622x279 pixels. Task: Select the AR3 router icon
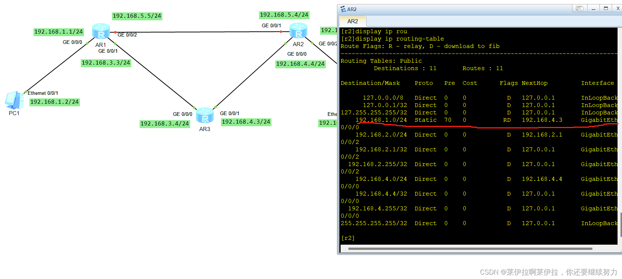click(205, 116)
